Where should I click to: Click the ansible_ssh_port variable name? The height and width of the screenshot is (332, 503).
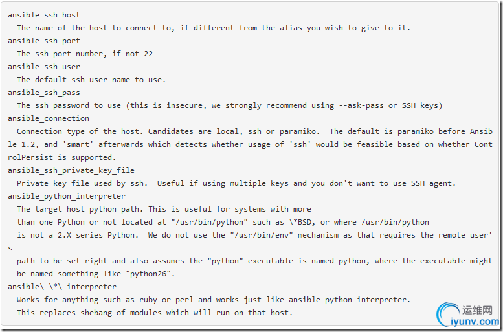[44, 41]
